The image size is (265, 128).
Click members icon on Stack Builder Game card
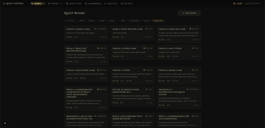pos(122,37)
